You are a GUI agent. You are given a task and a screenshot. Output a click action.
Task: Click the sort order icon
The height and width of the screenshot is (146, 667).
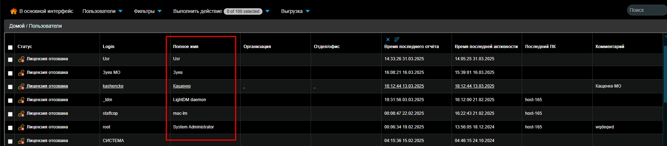coord(397,39)
